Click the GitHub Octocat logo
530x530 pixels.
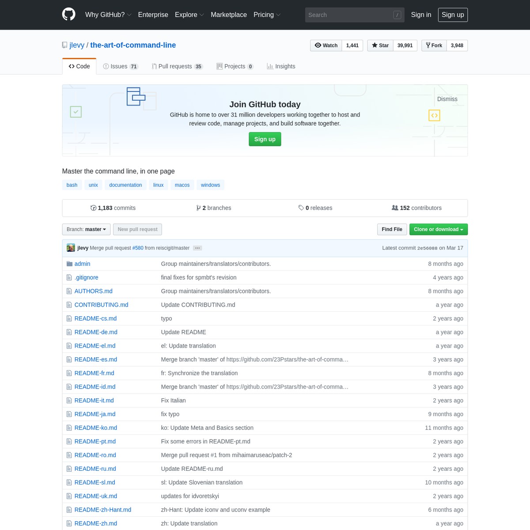click(x=68, y=15)
